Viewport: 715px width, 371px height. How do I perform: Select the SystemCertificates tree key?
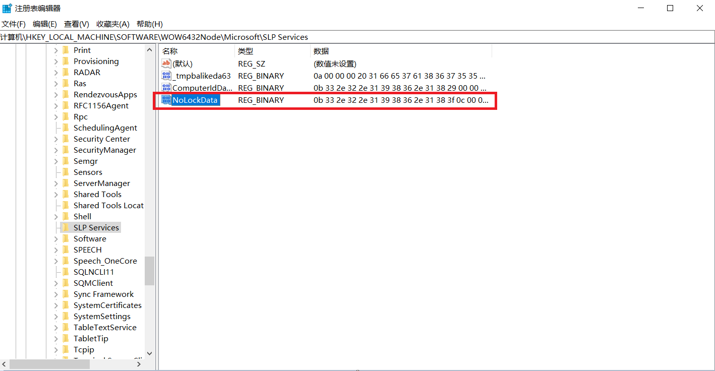coord(107,305)
